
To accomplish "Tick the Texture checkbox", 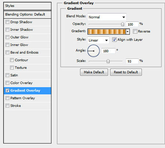I will point(12,68).
